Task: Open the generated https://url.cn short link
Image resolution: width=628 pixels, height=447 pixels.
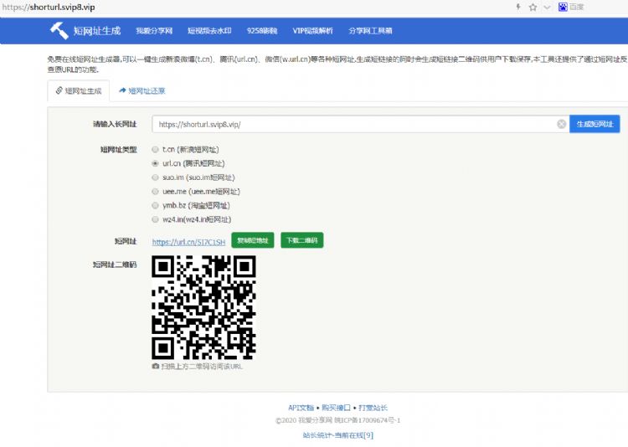Action: 188,242
